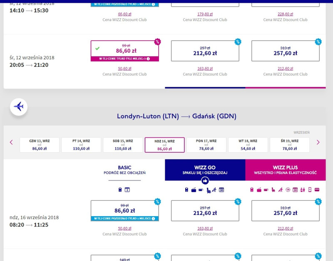Select date ŚR 19, WRZ

click(x=290, y=145)
